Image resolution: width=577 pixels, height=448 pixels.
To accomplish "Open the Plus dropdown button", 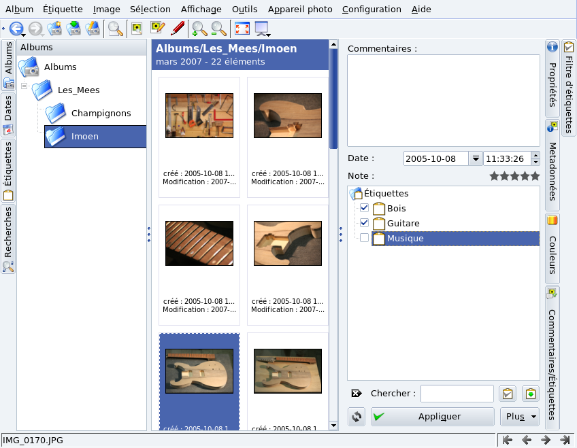I will pyautogui.click(x=519, y=417).
